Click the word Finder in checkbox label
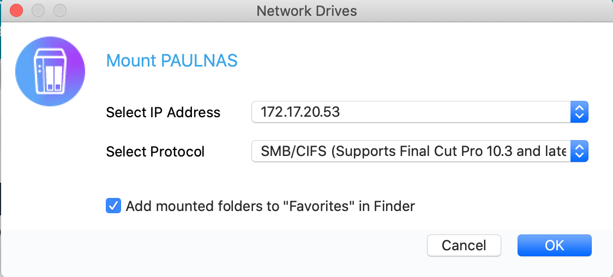 394,206
